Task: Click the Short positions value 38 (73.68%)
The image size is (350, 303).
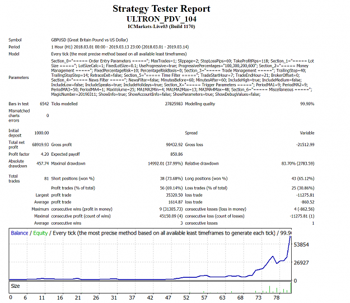Action: (171, 179)
